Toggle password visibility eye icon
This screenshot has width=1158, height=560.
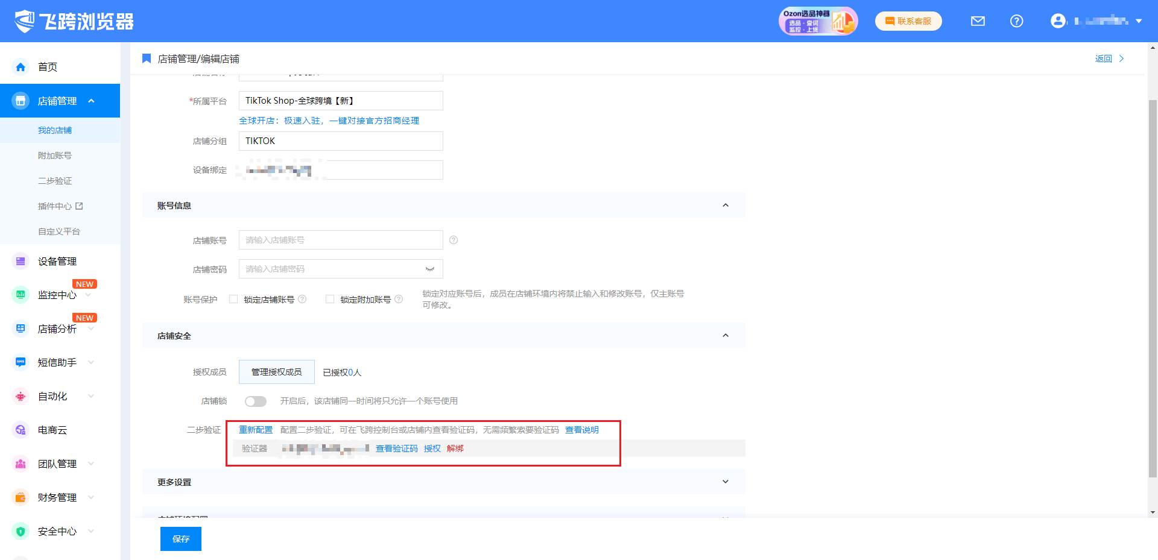tap(430, 269)
